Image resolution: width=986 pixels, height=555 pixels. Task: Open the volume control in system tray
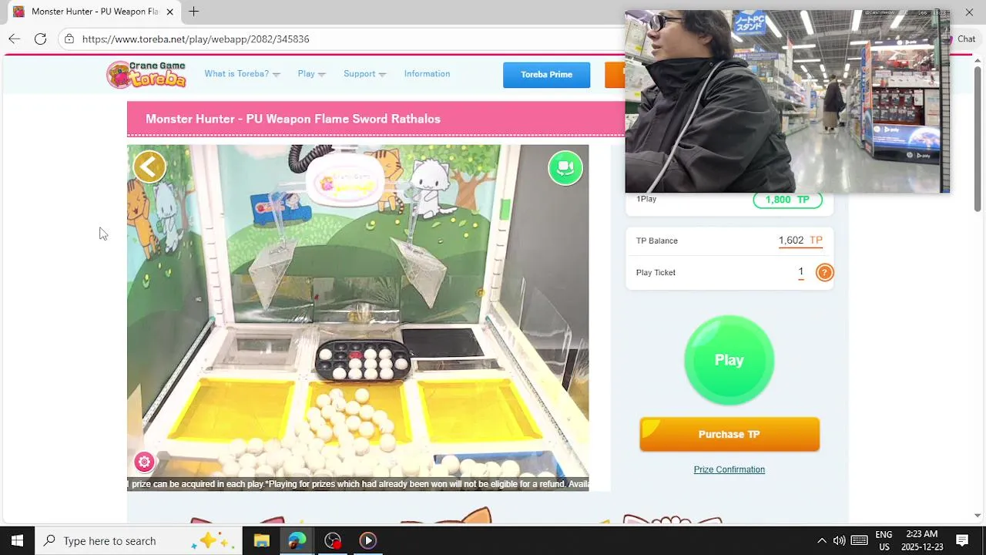(x=839, y=540)
